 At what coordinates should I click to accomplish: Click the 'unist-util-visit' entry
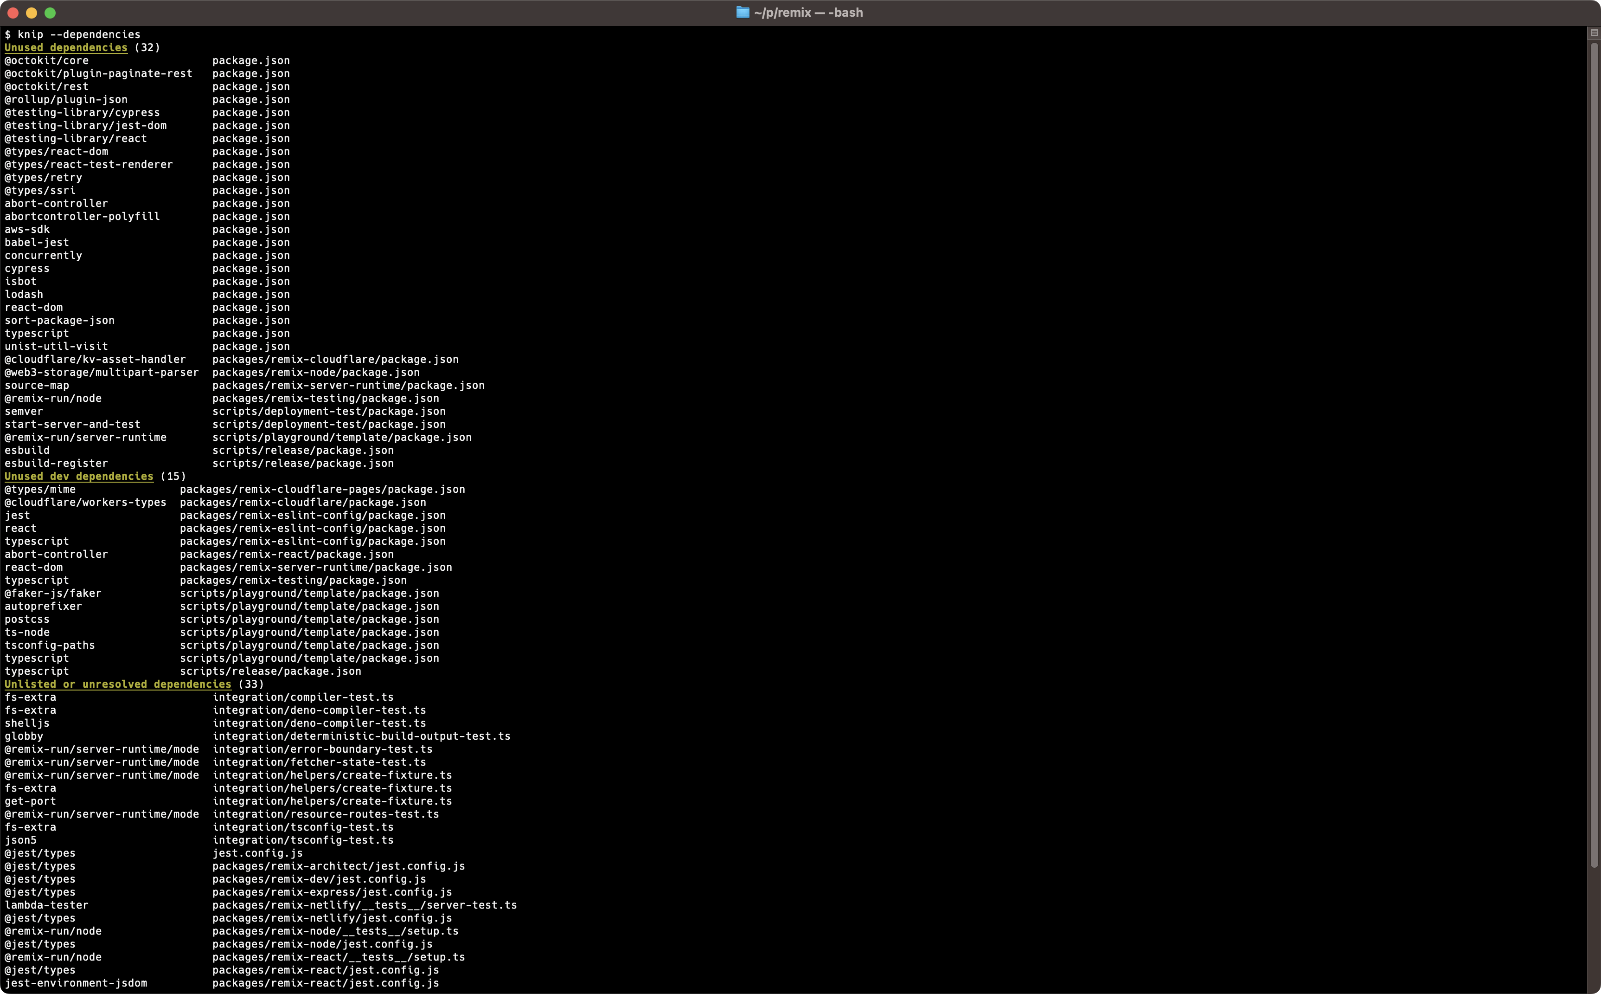(x=57, y=347)
